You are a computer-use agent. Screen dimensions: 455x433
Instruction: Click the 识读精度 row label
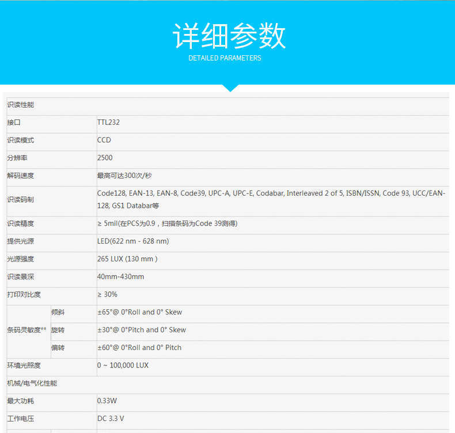click(21, 223)
